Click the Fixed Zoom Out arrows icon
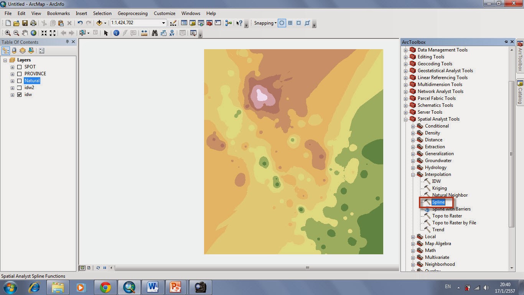The height and width of the screenshot is (295, 524). click(53, 33)
